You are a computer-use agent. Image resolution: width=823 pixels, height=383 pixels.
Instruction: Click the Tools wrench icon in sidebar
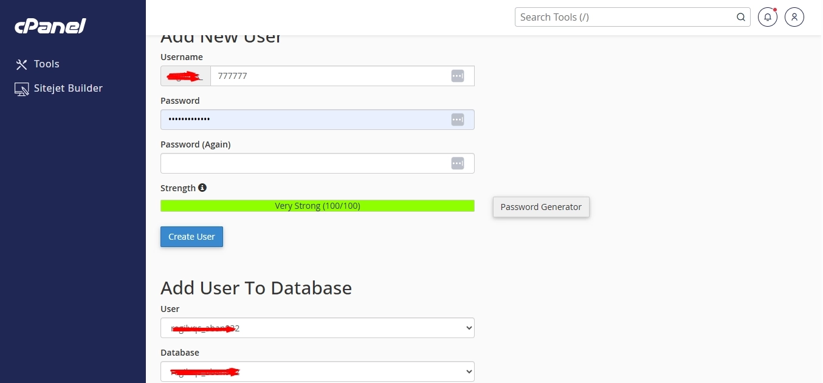coord(22,64)
